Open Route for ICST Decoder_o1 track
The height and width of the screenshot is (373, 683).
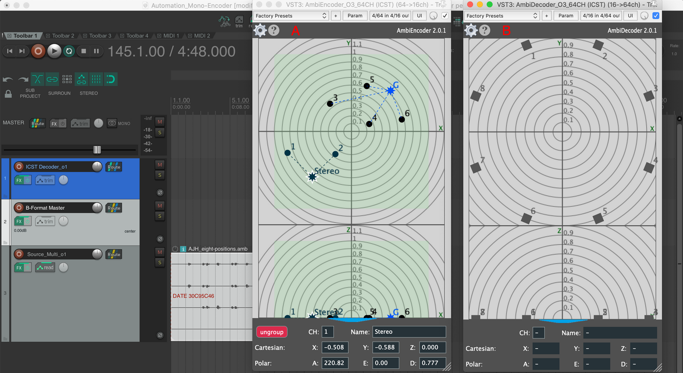114,167
